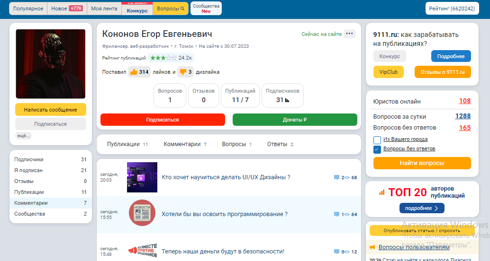Click the thumbs-down dislikes icon
Image resolution: width=490 pixels, height=261 pixels.
(183, 72)
